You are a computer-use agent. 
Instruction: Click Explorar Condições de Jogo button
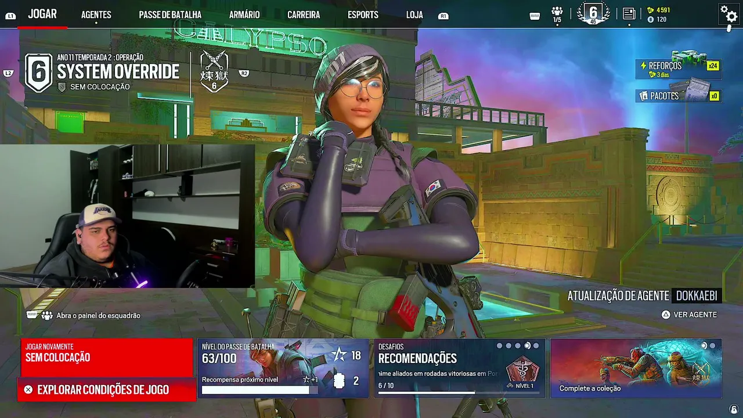(x=107, y=390)
